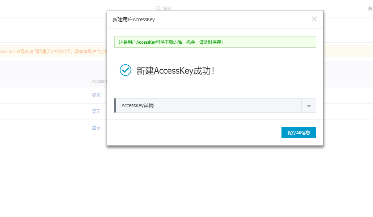Click the search magnifier icon in background
Viewport: 373px width, 217px height.
(x=158, y=8)
